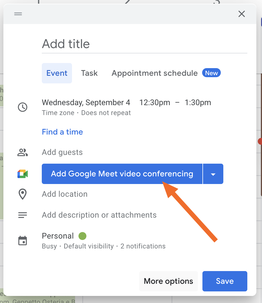The image size is (262, 303).
Task: Click the description lines icon
Action: tap(23, 215)
